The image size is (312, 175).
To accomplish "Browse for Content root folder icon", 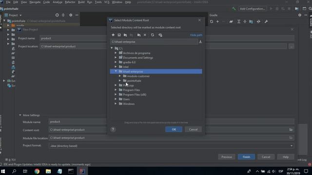I will click(x=291, y=130).
